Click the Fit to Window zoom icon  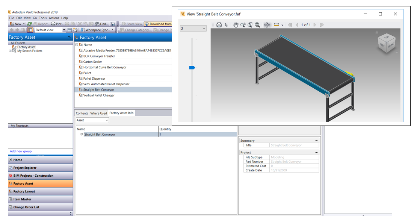[257, 25]
